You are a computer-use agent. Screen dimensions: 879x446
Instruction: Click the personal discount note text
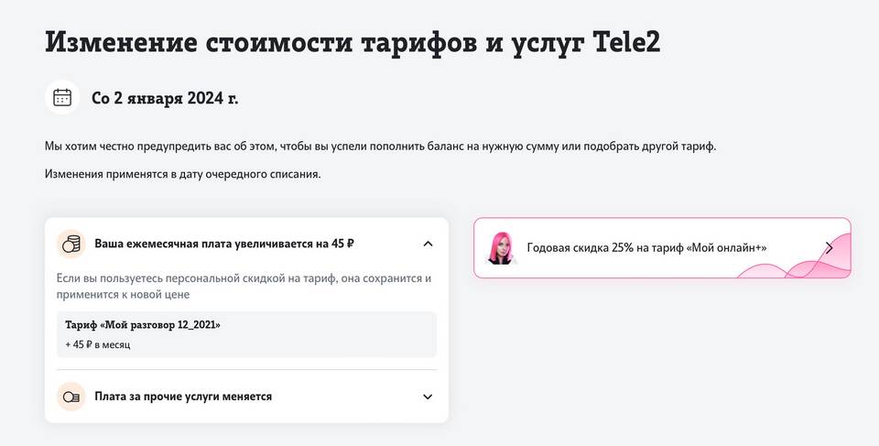[x=243, y=286]
